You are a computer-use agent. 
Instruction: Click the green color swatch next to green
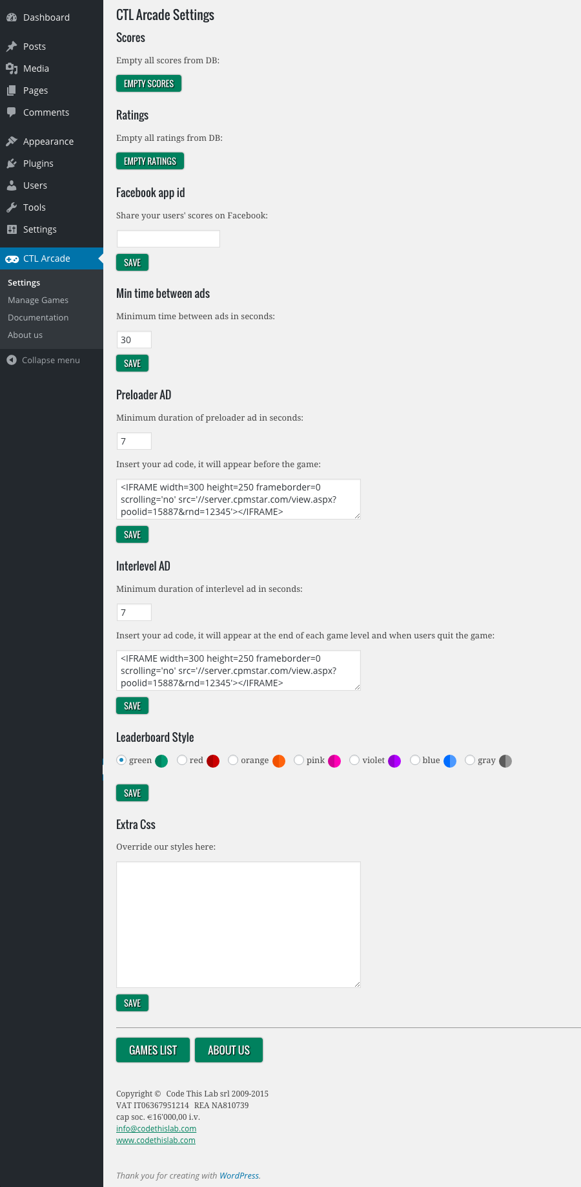point(161,761)
